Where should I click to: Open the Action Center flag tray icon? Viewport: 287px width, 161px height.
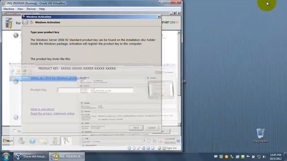[248, 157]
